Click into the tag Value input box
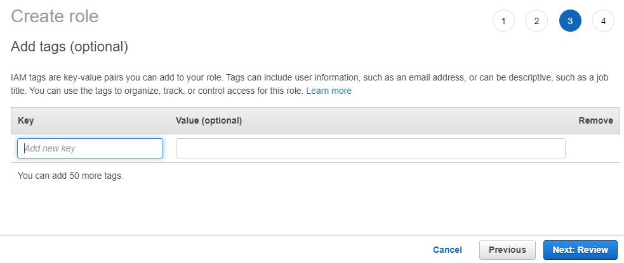This screenshot has width=624, height=263. click(x=371, y=148)
